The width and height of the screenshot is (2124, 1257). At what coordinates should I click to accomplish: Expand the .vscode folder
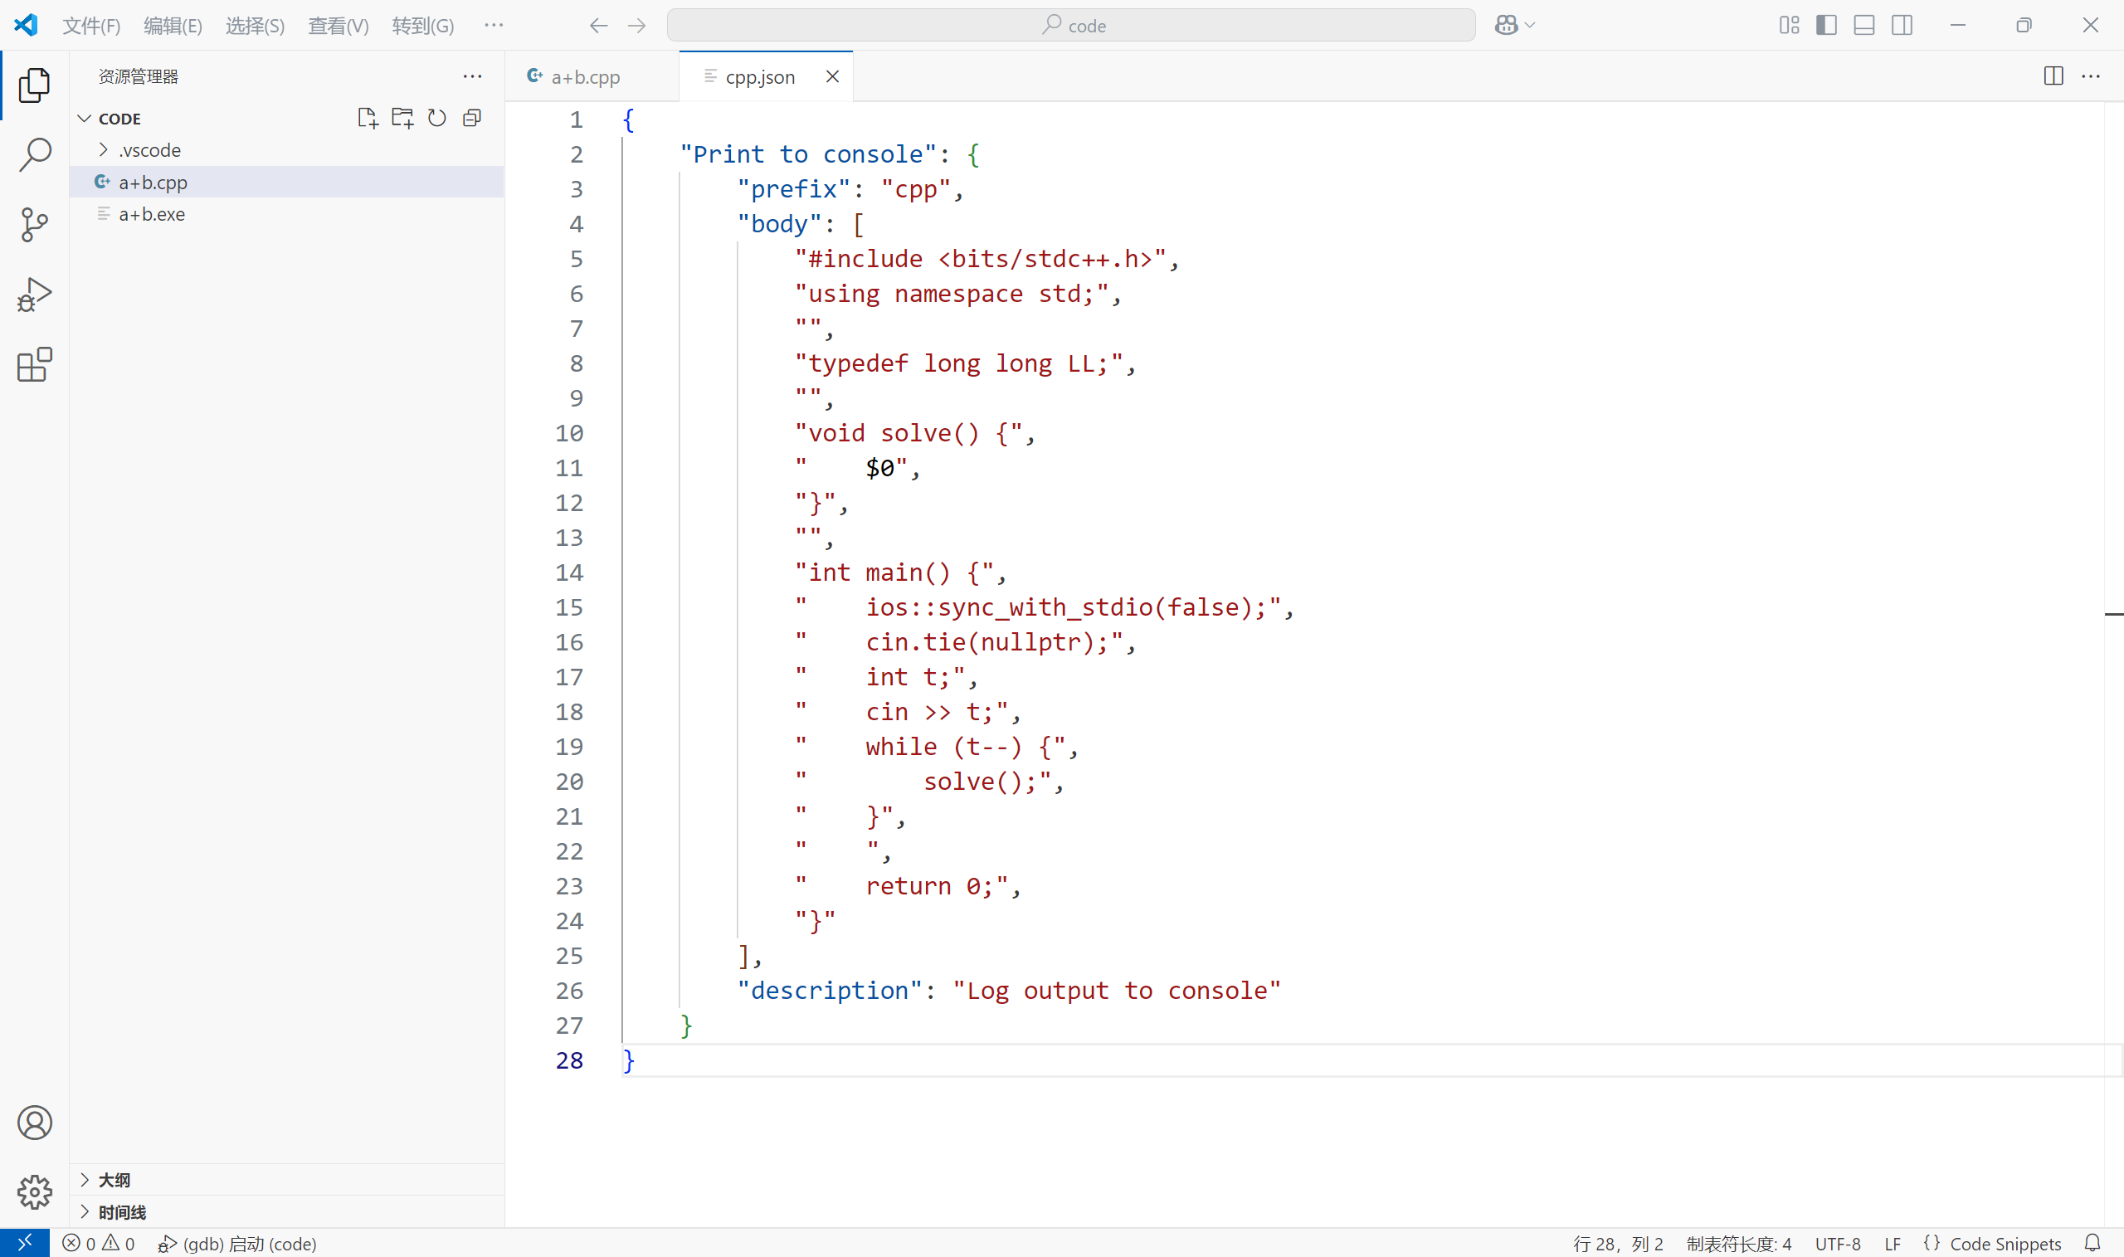pos(149,150)
